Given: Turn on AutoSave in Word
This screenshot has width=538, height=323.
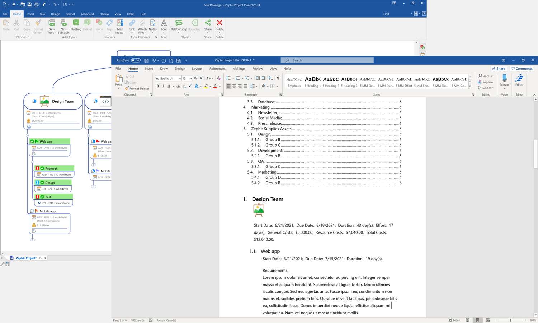Looking at the screenshot, I should pos(136,60).
